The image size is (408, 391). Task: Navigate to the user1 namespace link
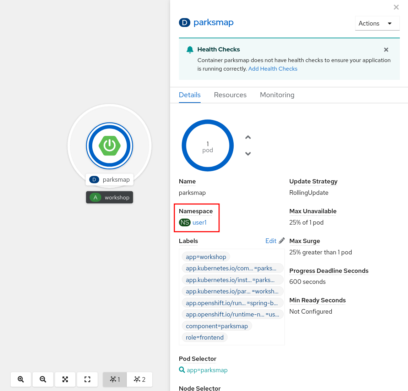point(199,222)
